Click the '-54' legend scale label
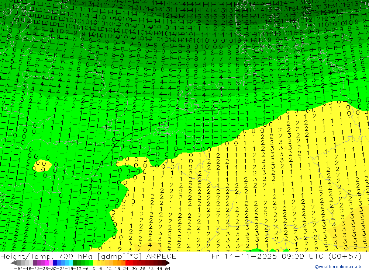Screen dimensions: 369x270 pos(18,269)
